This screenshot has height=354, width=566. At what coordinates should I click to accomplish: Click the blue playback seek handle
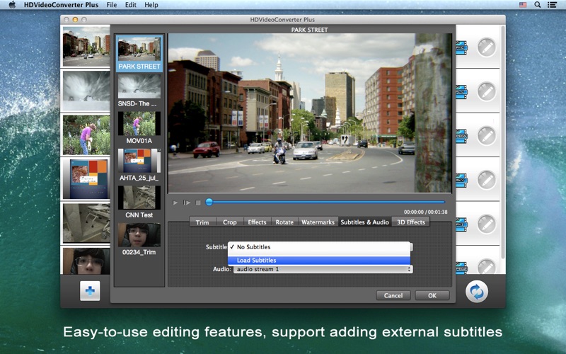[x=209, y=202]
